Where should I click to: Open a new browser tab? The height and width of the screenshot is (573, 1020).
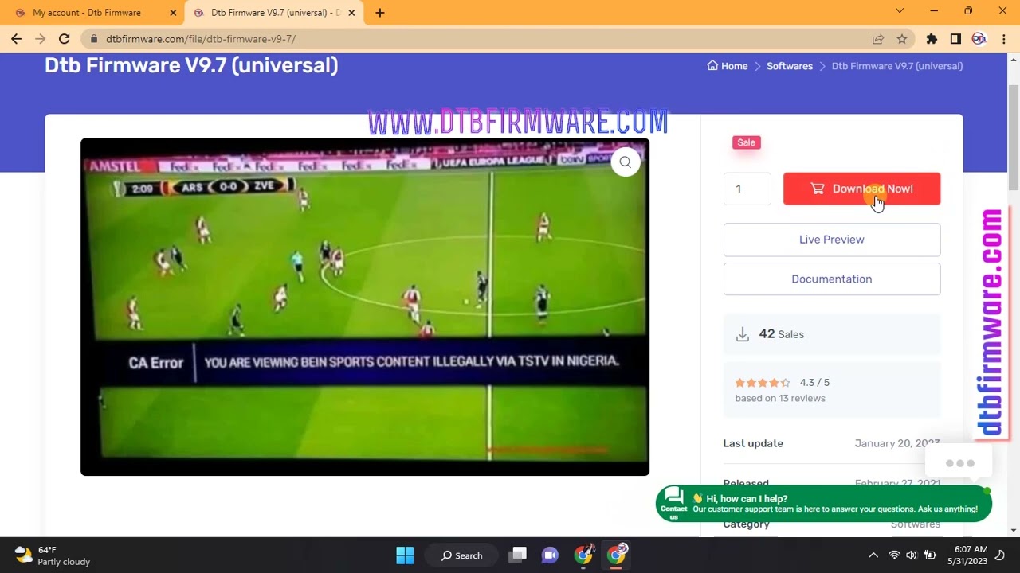click(380, 13)
